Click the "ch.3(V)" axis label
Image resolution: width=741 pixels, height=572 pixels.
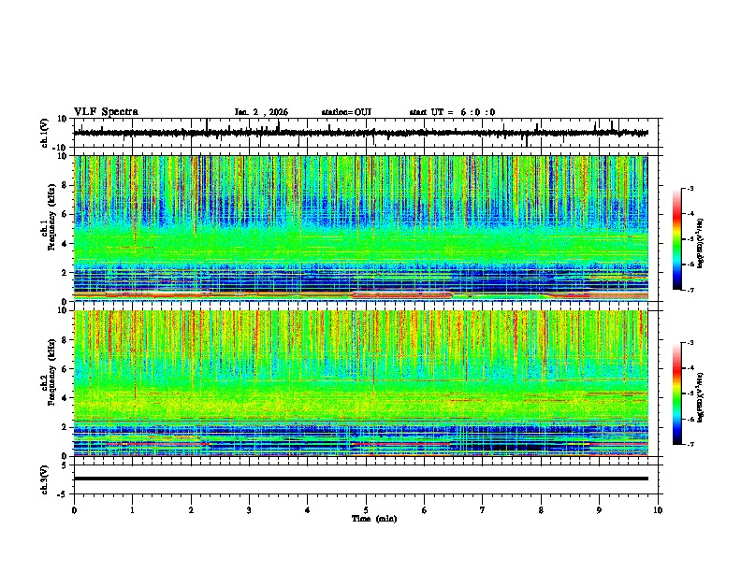(45, 479)
